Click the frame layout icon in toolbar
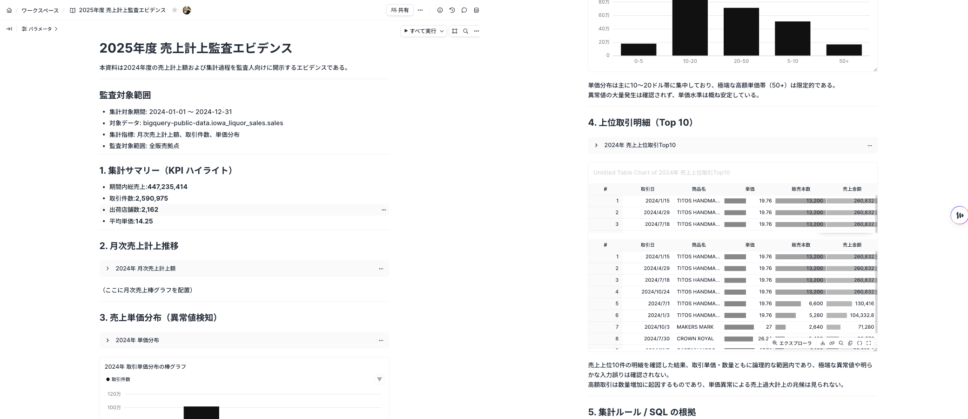The image size is (968, 419). coord(455,31)
